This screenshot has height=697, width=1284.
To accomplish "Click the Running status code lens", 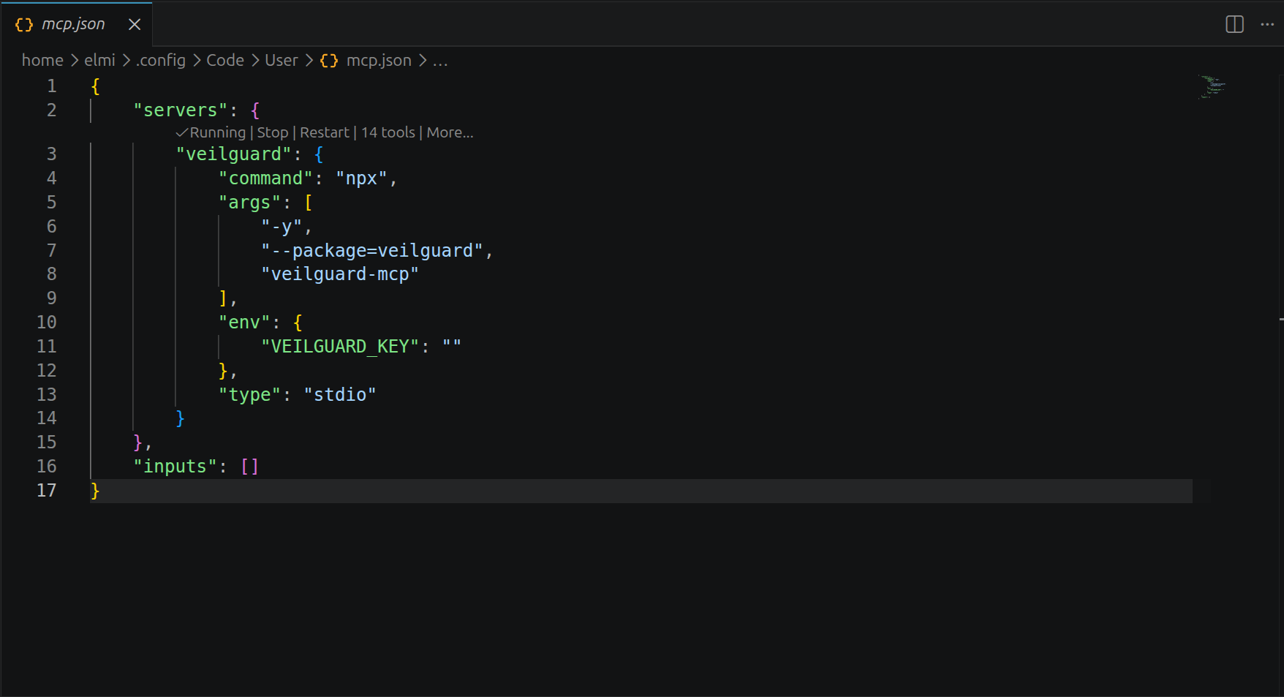I will 211,132.
